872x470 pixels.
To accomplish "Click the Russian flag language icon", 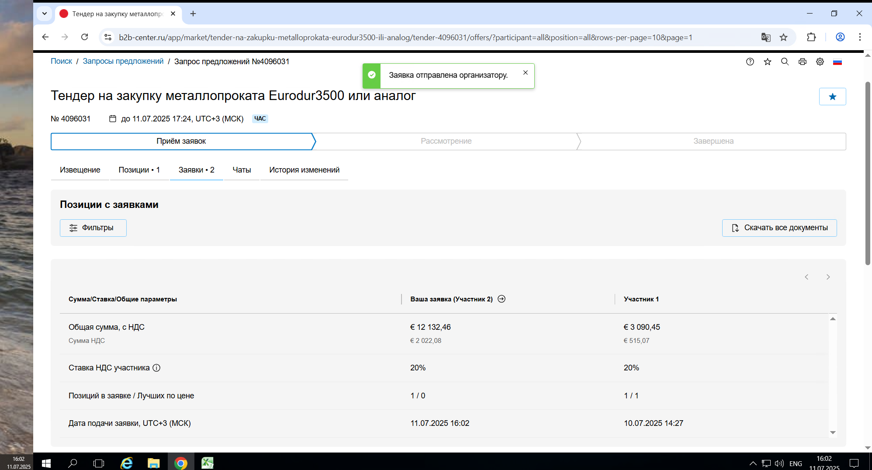I will 837,62.
